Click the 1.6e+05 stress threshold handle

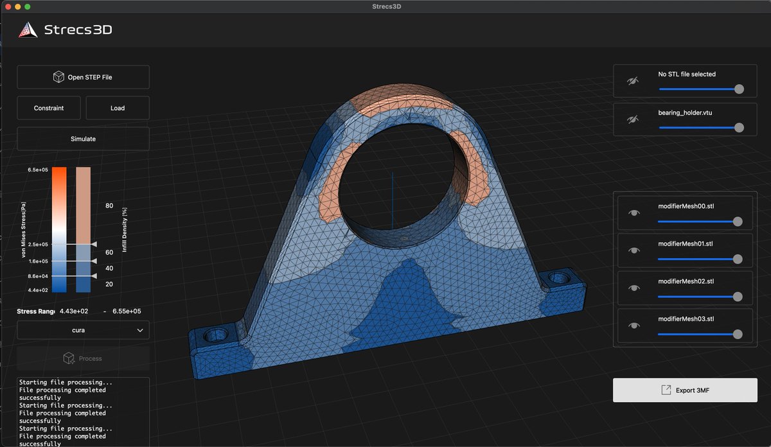coord(94,261)
